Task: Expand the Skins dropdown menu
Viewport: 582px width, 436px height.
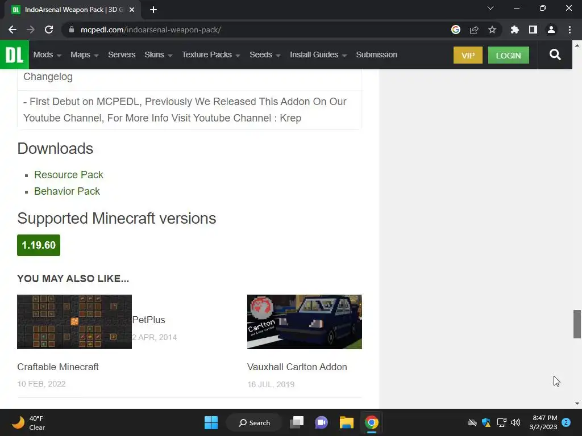Action: 159,54
